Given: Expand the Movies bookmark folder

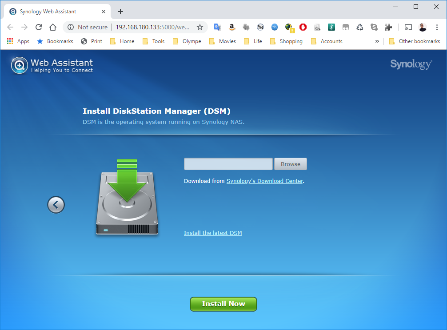Looking at the screenshot, I should click(x=223, y=41).
